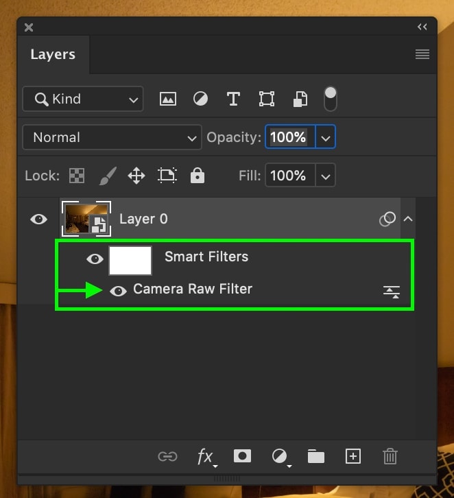The width and height of the screenshot is (454, 498).
Task: Filter for shape layers
Action: (266, 99)
